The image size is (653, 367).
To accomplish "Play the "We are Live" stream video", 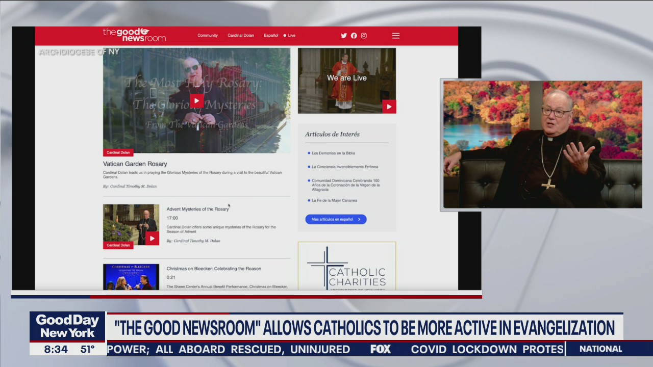I will 389,107.
